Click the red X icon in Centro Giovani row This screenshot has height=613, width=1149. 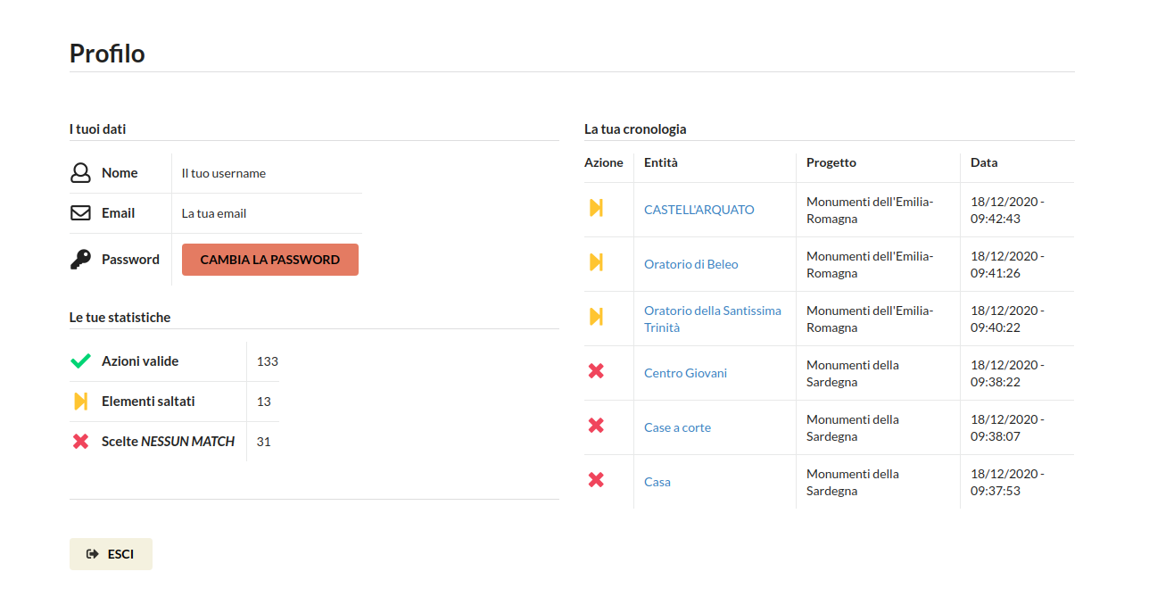coord(596,372)
